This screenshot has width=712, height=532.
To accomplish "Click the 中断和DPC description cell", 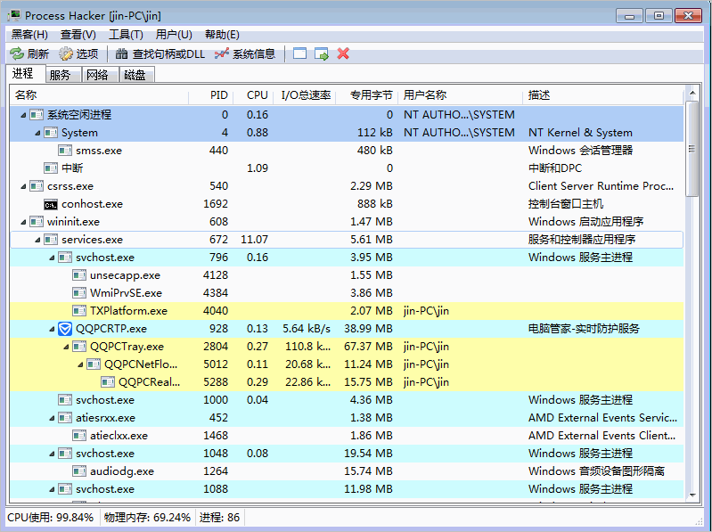I will 555,168.
